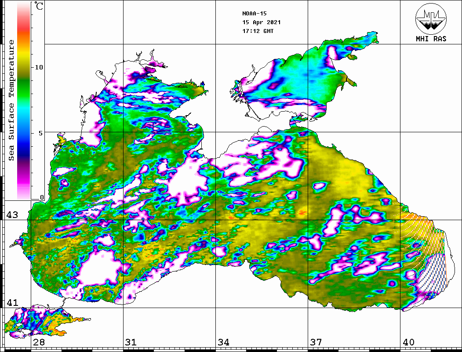Click the 'NOAA-15' satellite label
The width and height of the screenshot is (462, 352).
tap(254, 14)
